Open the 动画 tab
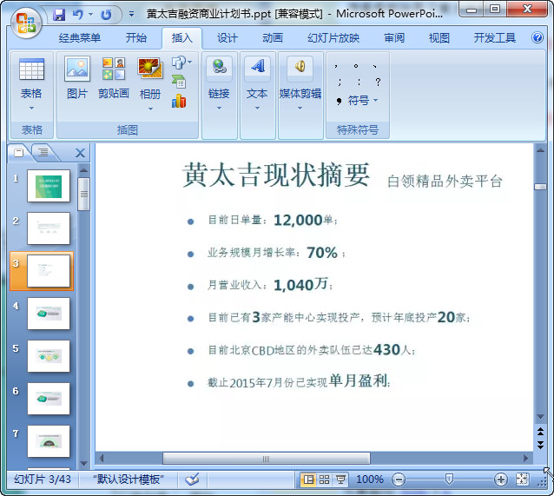This screenshot has width=554, height=496. [273, 38]
